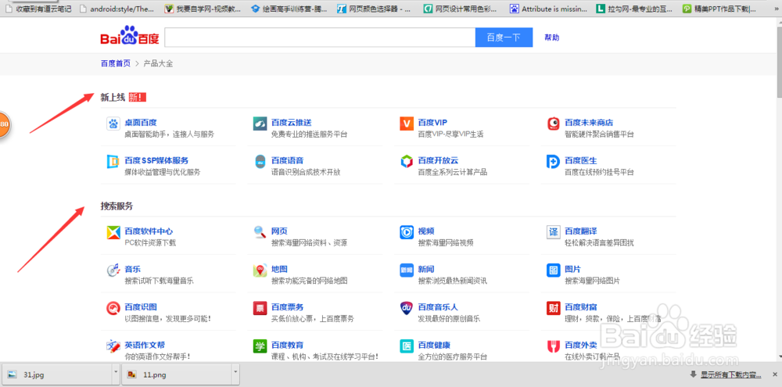
Task: Click the 新闻 blue icon
Action: tap(407, 271)
